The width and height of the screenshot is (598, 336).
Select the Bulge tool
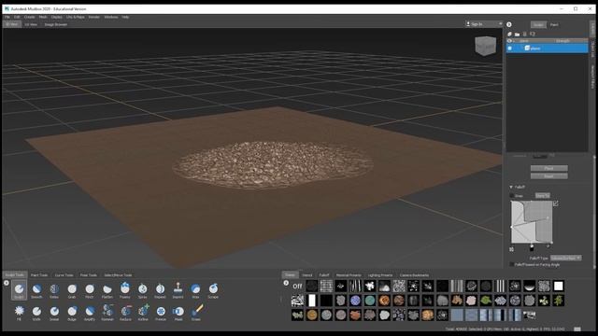tap(72, 313)
